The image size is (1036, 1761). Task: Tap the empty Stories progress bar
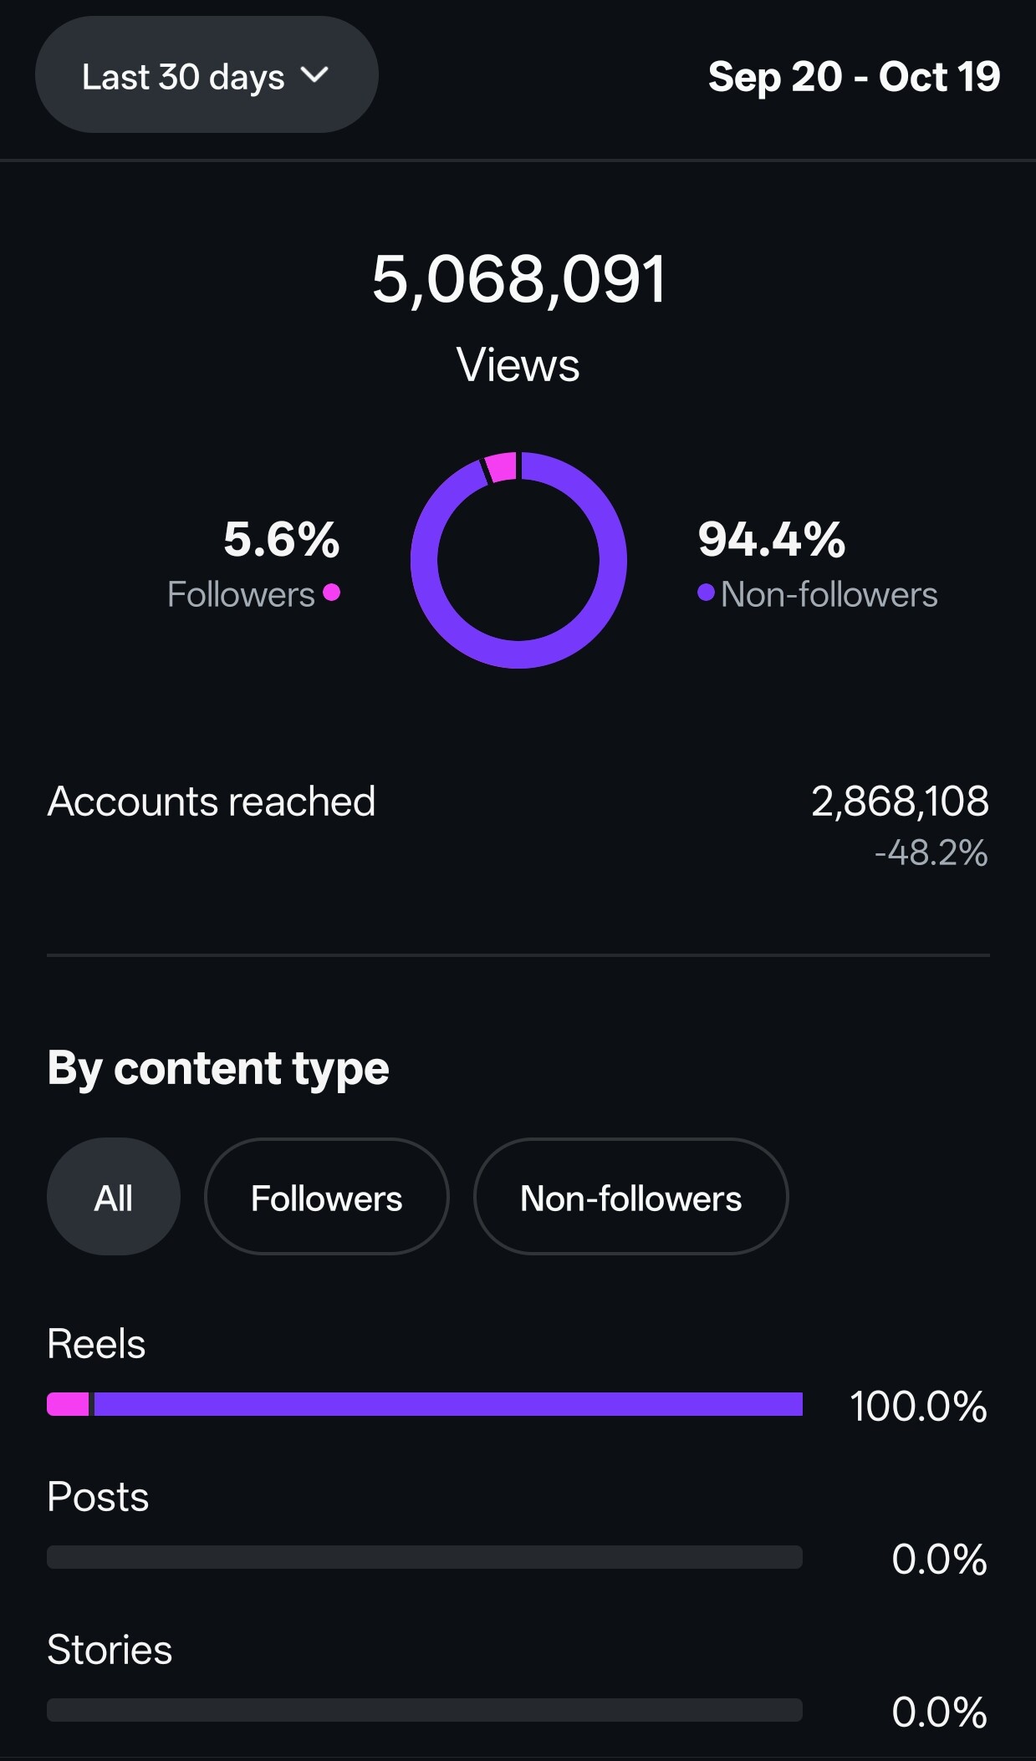424,1710
